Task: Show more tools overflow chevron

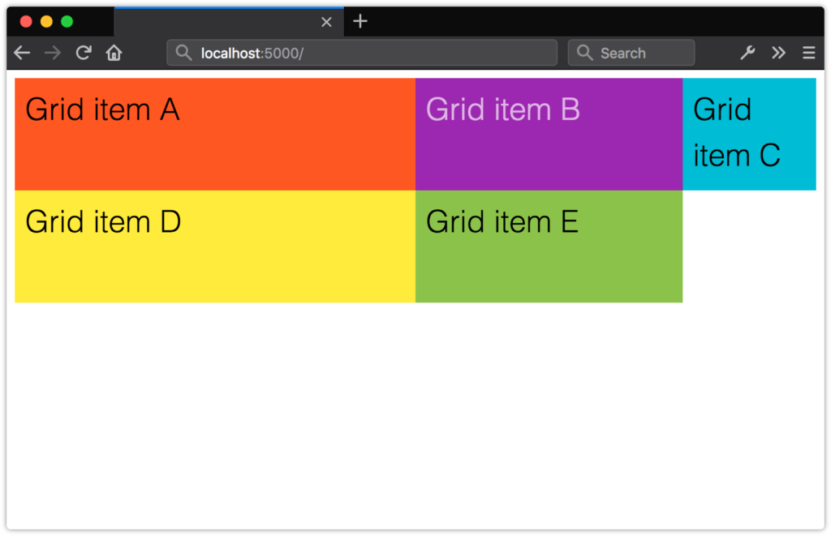Action: click(778, 53)
